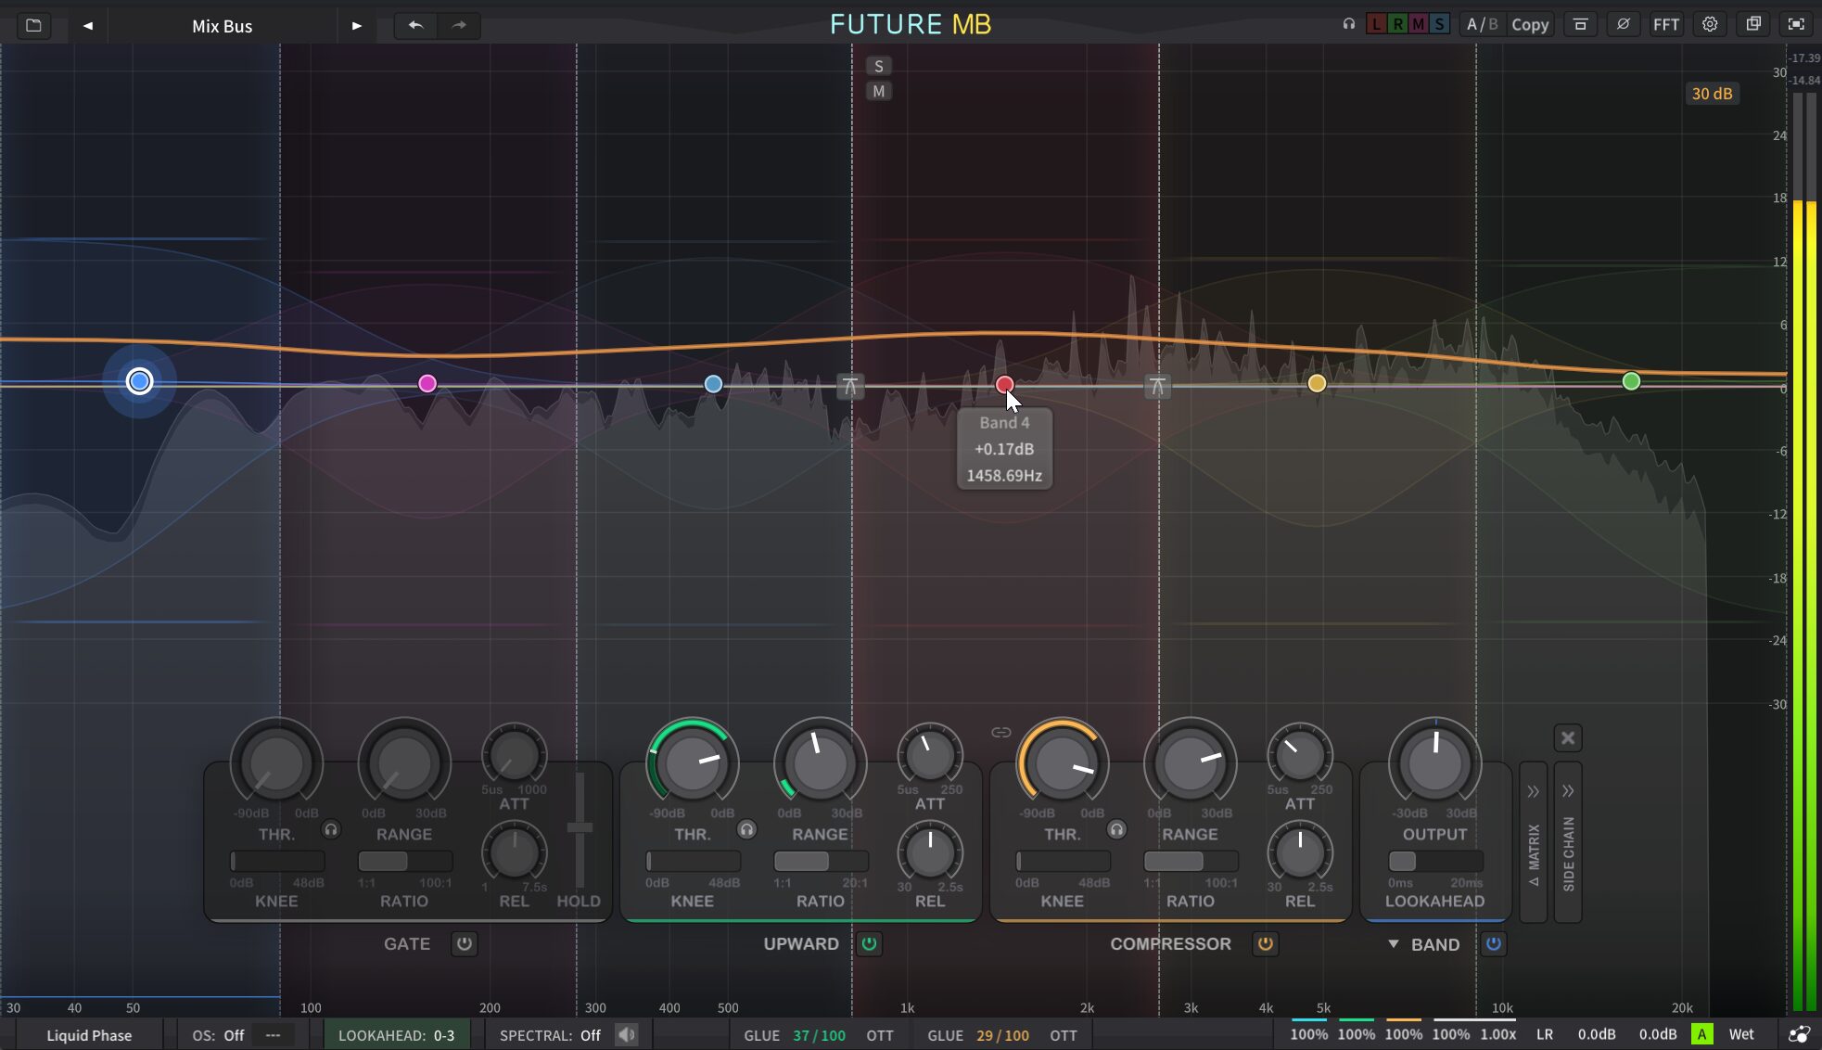
Task: Click the Copy button
Action: click(1530, 25)
